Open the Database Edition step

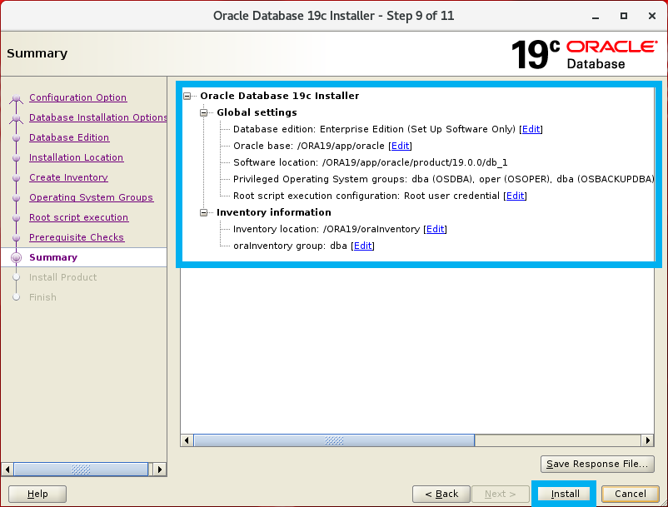(69, 137)
